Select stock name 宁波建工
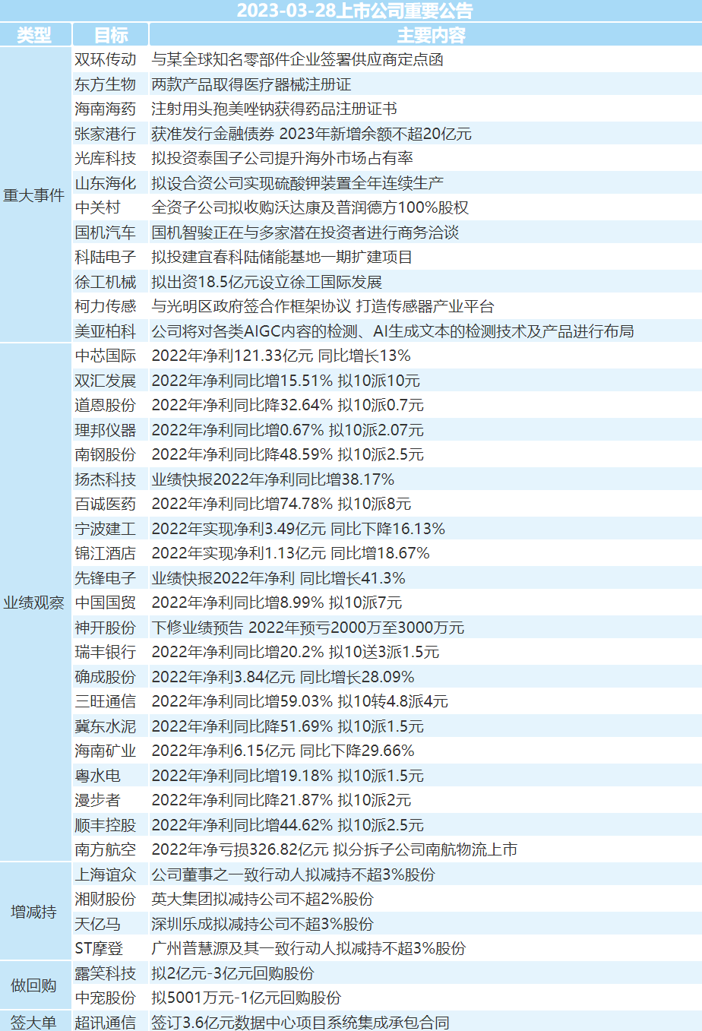 [106, 529]
